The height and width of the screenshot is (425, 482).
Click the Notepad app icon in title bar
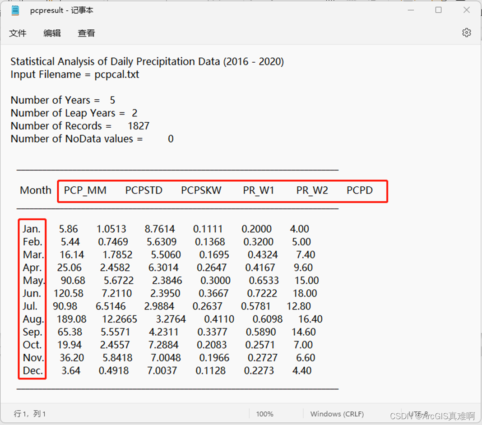(x=15, y=10)
